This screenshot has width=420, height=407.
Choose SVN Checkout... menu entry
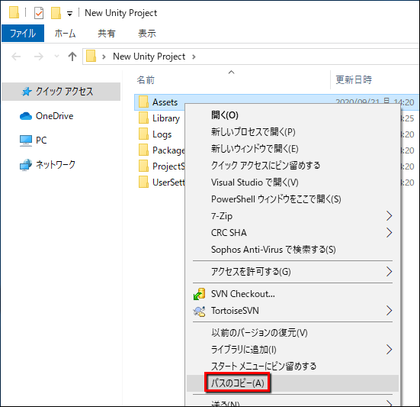coord(242,294)
